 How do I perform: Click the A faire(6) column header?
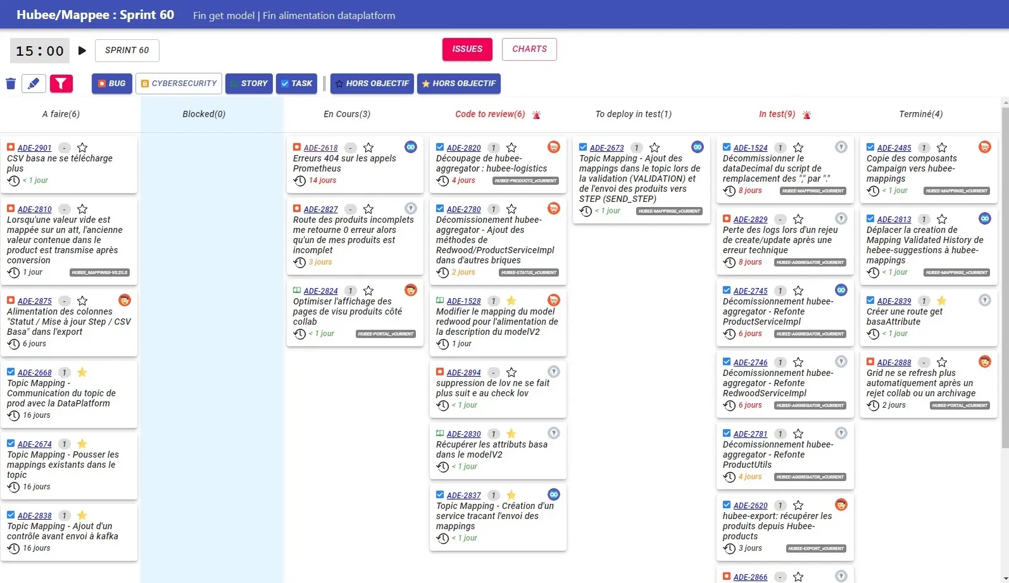(x=61, y=115)
